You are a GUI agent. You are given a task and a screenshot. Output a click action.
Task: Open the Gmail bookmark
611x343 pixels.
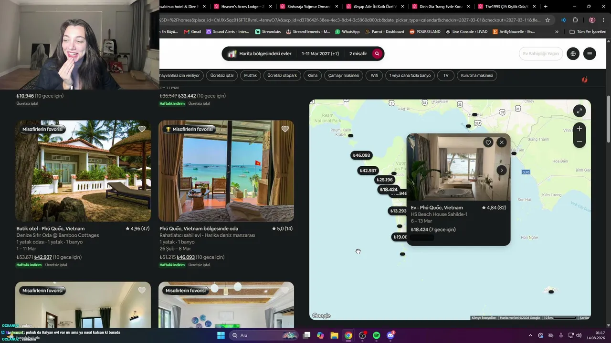[x=192, y=32]
